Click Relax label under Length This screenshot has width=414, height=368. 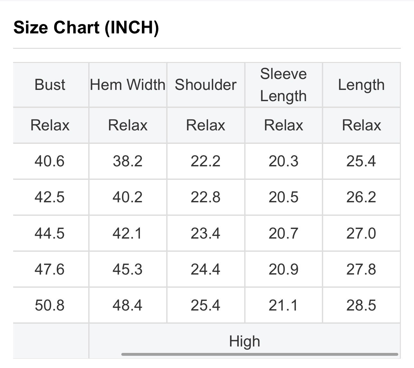coord(361,125)
